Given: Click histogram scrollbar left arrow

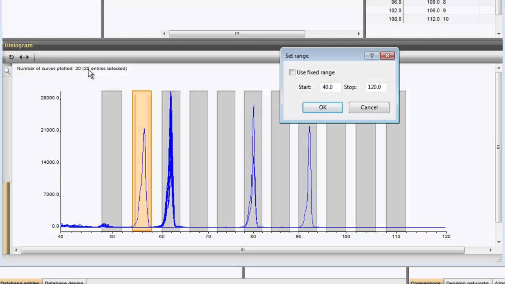Looking at the screenshot, I should point(16,250).
